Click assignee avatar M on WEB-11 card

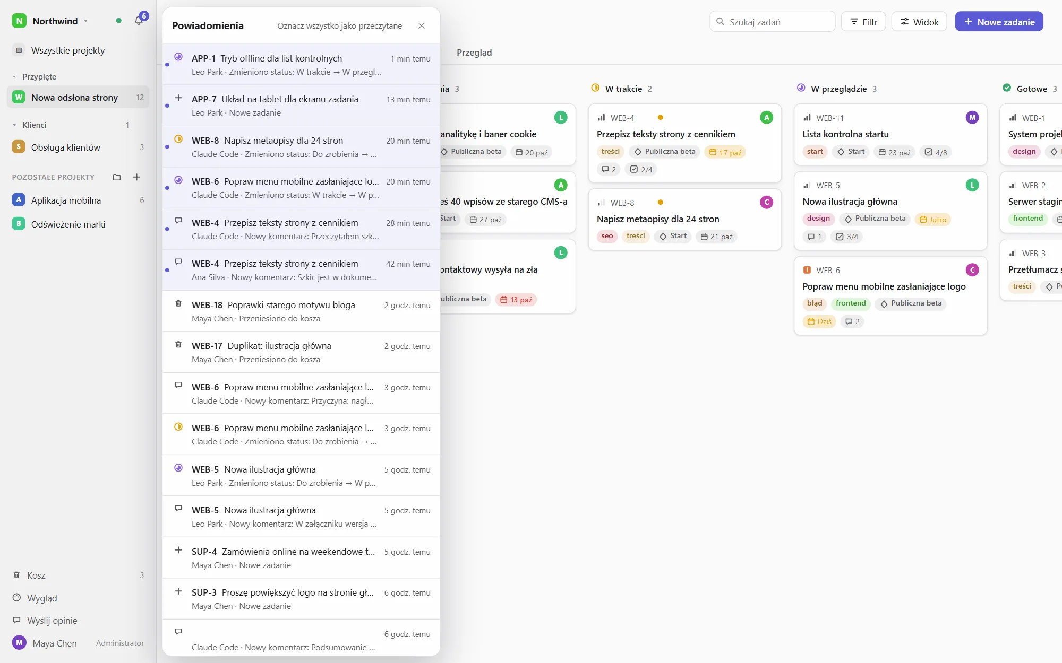(x=972, y=117)
